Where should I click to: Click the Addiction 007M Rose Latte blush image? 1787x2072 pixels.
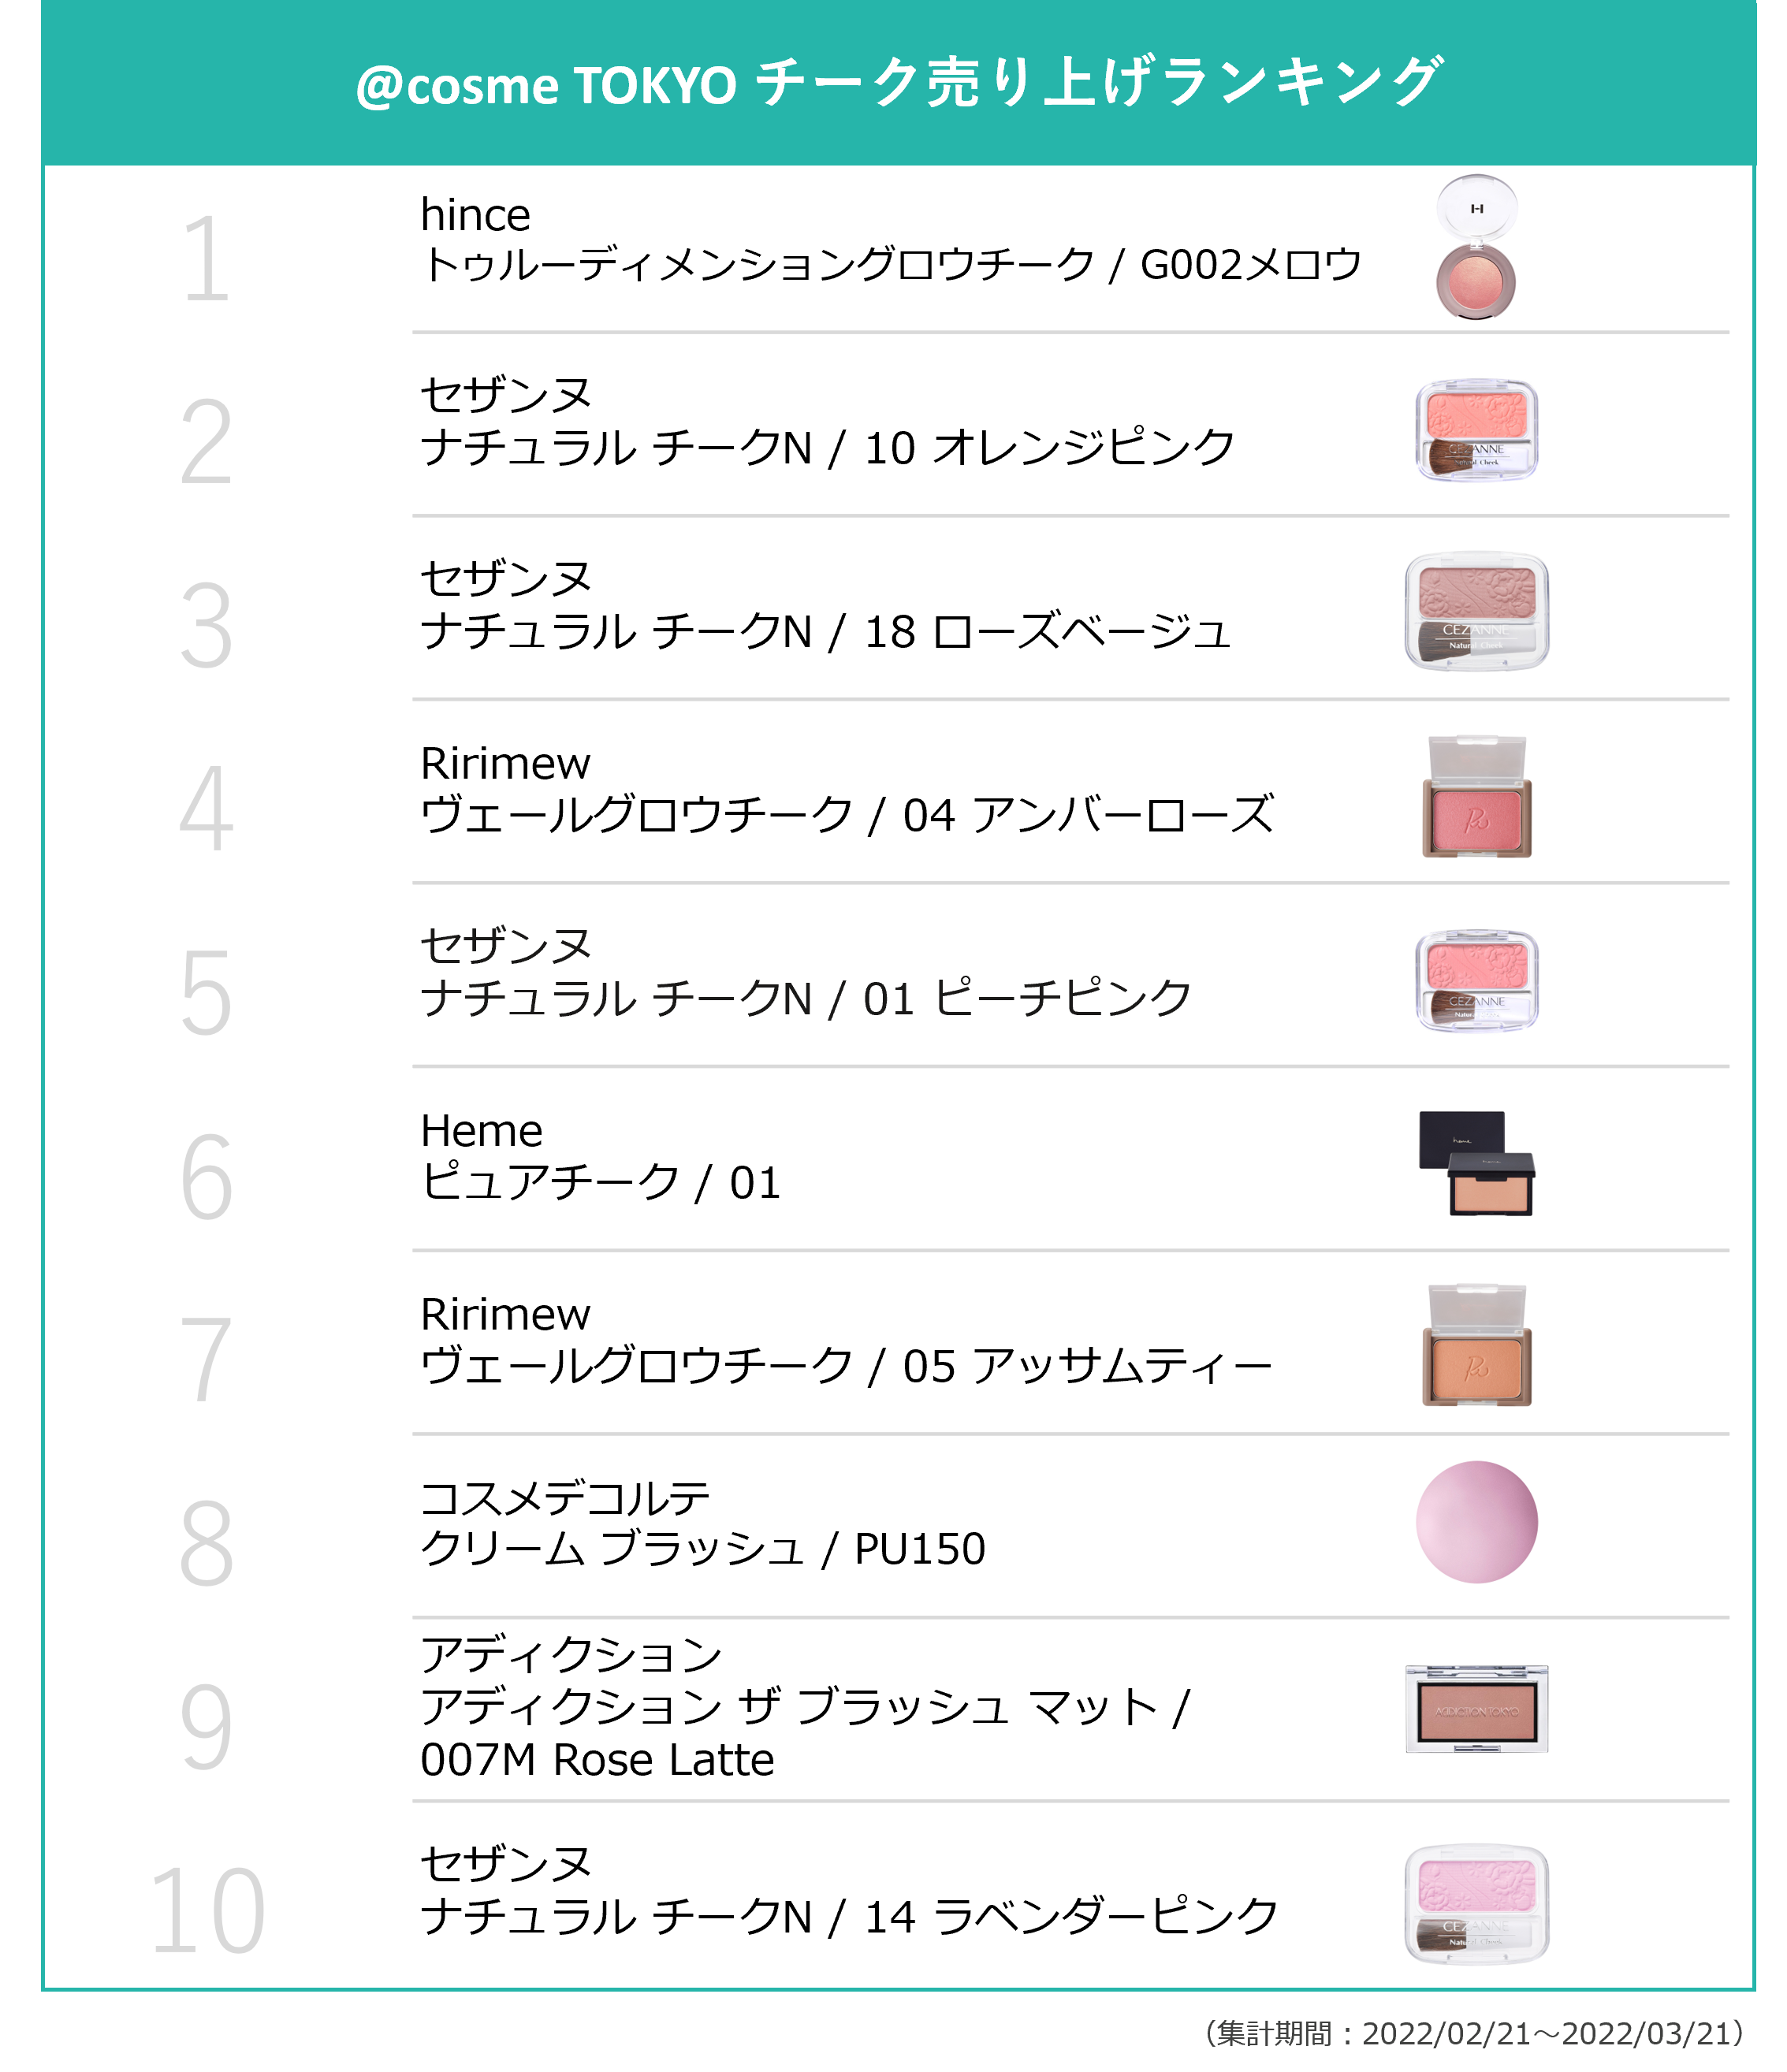[1476, 1709]
